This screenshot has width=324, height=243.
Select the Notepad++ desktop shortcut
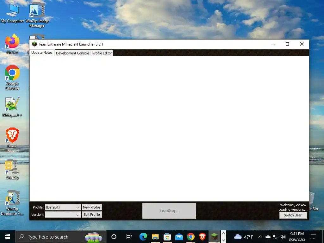click(12, 107)
